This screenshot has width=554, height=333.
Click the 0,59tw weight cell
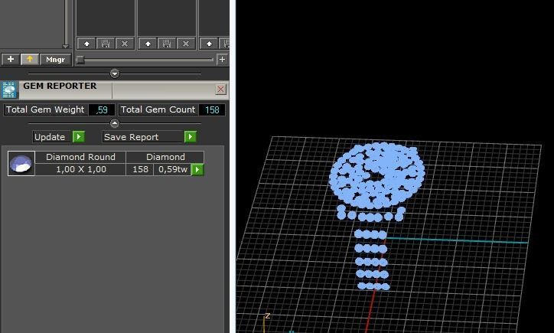pos(172,169)
